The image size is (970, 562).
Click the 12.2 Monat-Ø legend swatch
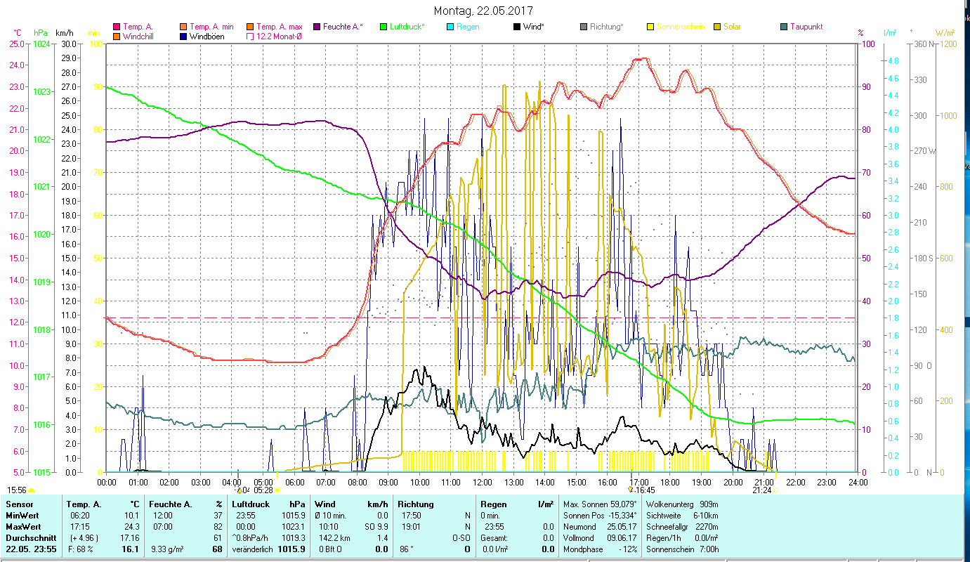pyautogui.click(x=250, y=36)
